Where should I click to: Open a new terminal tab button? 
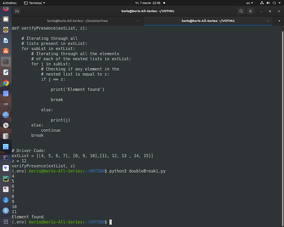[17, 11]
